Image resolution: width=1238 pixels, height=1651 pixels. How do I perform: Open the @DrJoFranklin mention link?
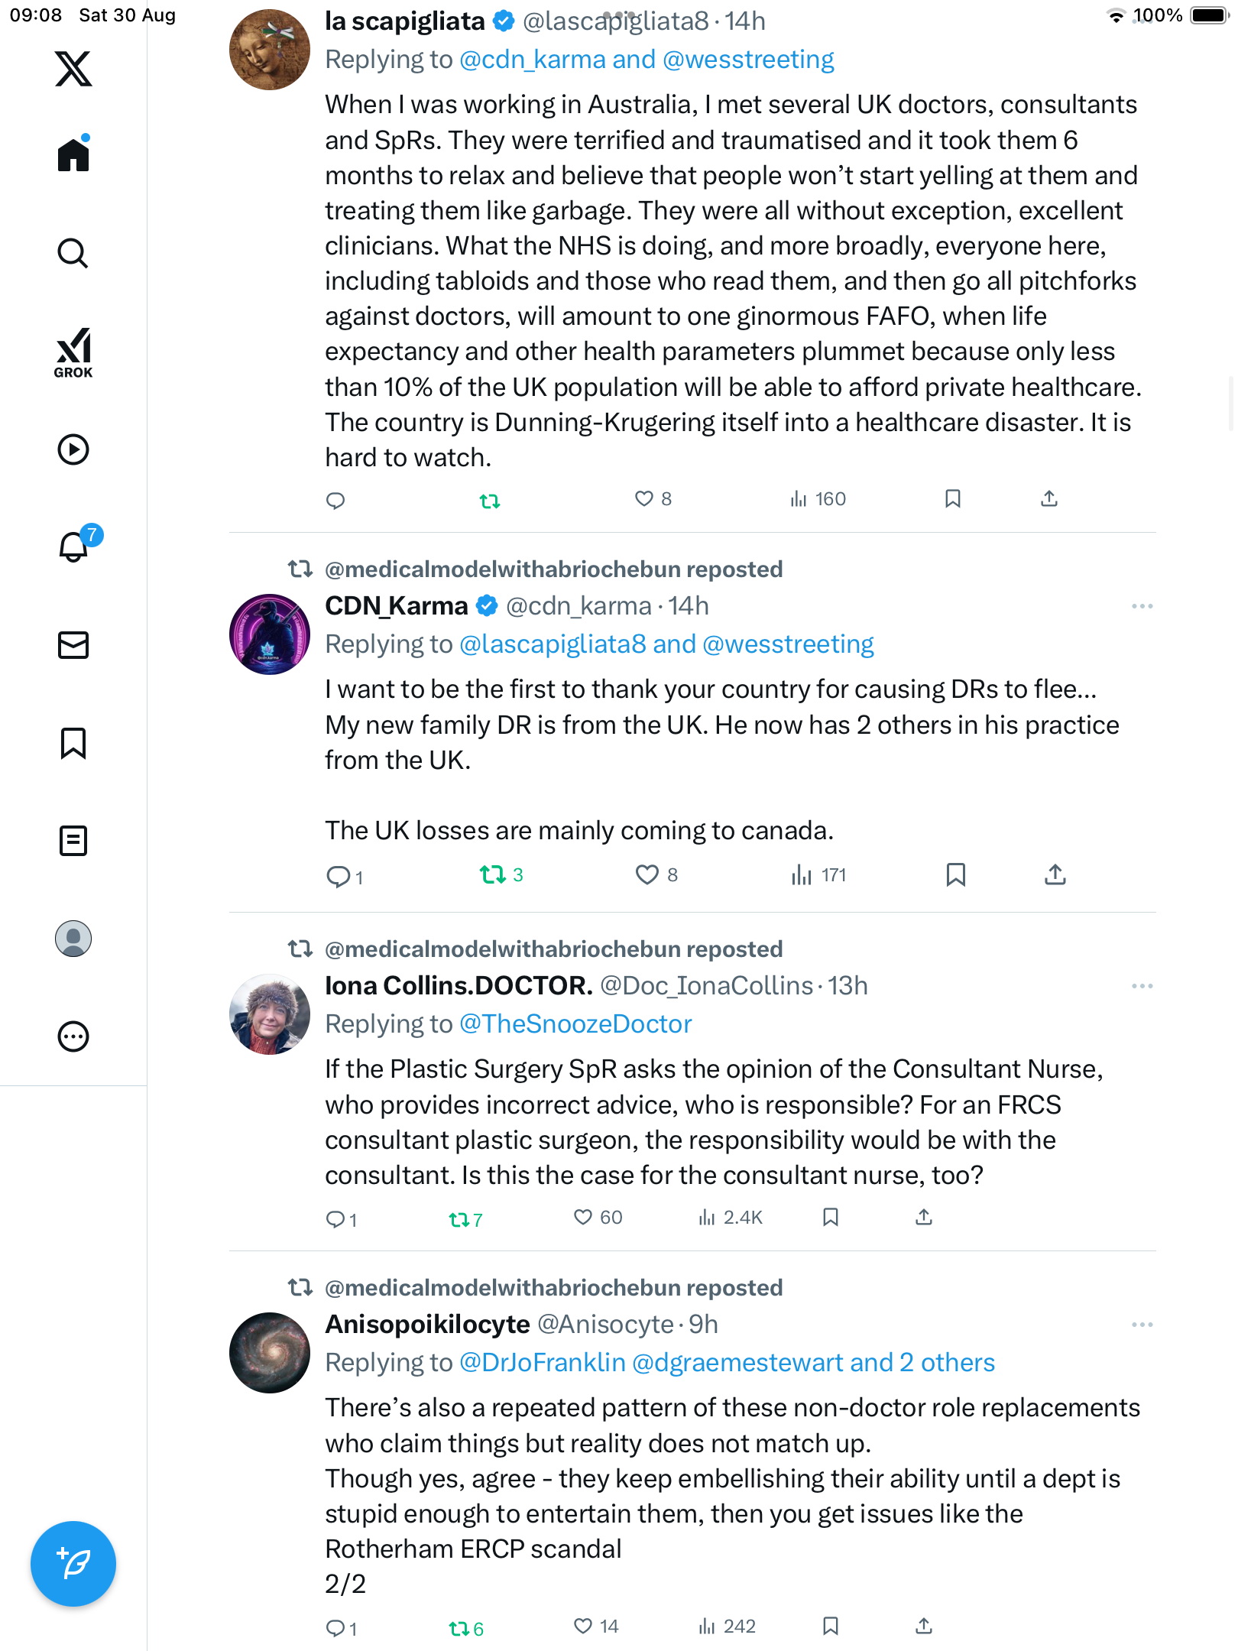pos(543,1363)
